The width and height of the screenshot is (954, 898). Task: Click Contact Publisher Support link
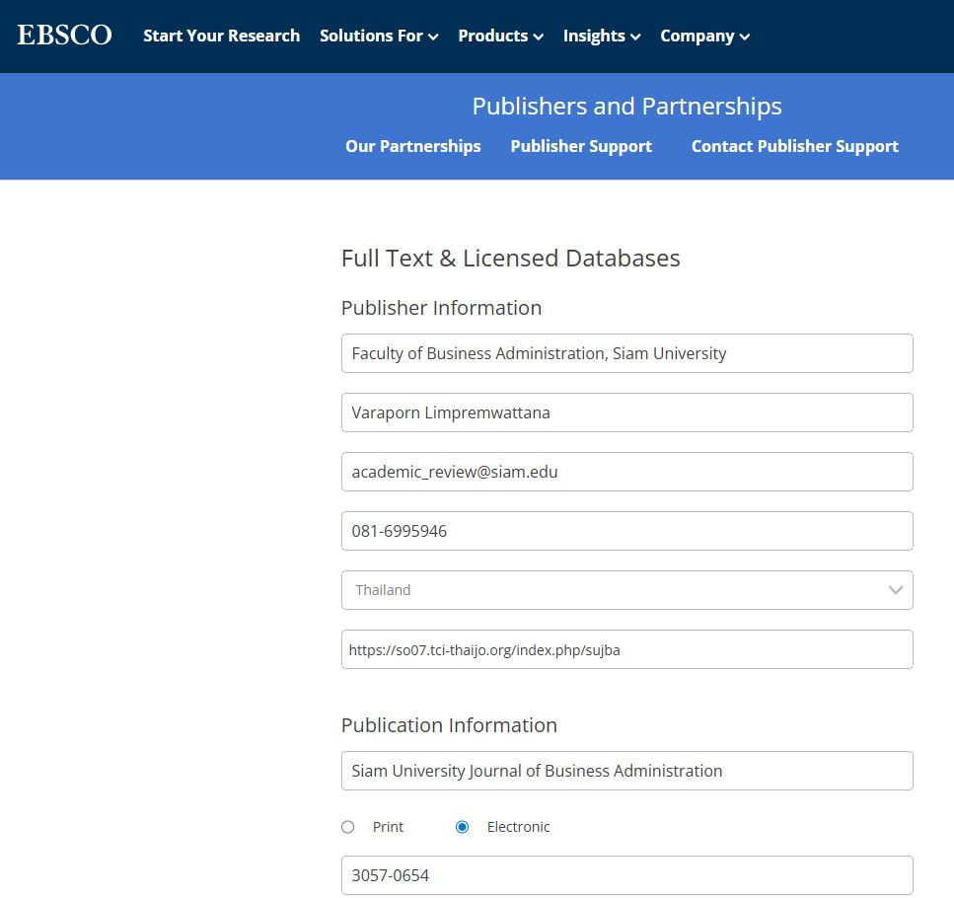[794, 146]
